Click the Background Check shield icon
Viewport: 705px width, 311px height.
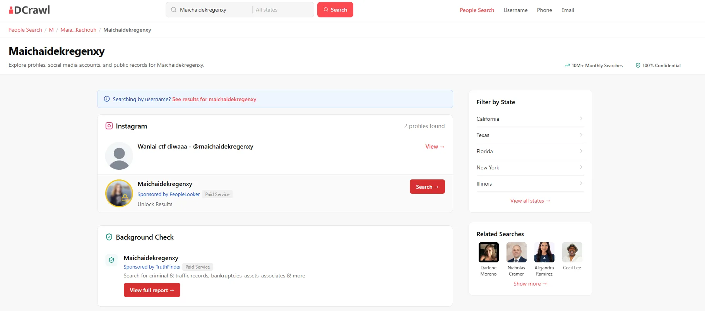coord(109,237)
